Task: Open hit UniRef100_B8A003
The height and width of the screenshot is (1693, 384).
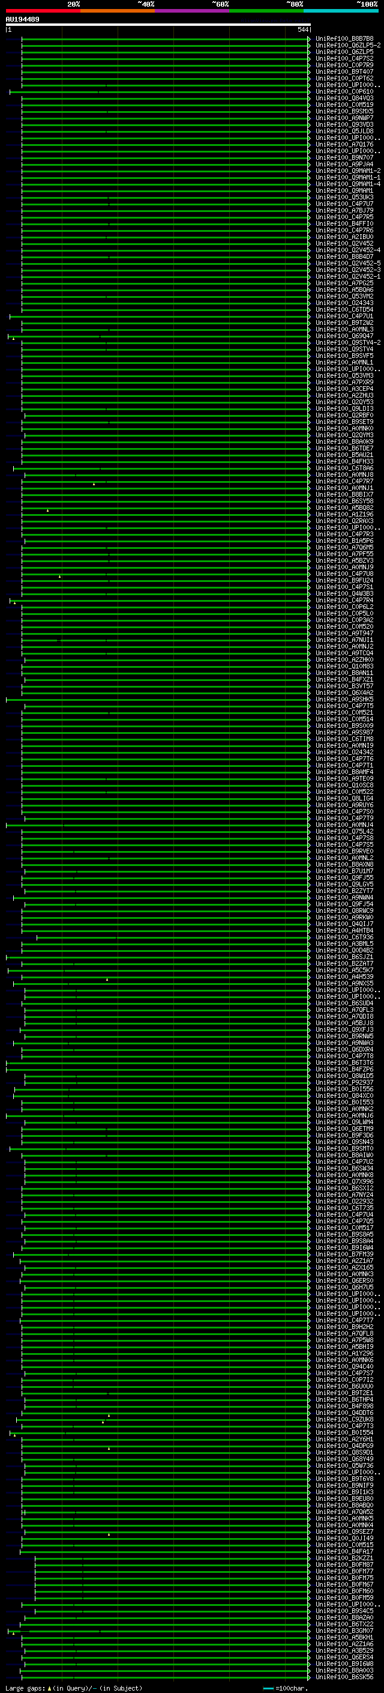Action: pos(344,1670)
